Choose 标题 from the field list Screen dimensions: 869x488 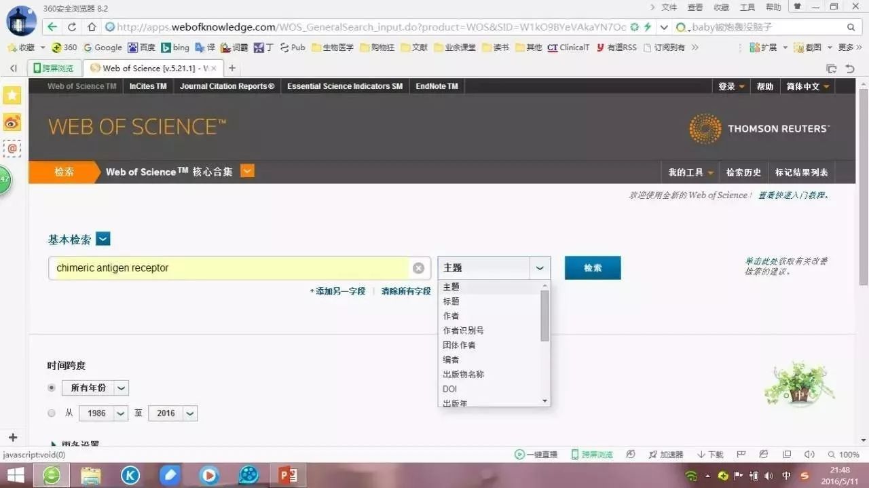451,301
